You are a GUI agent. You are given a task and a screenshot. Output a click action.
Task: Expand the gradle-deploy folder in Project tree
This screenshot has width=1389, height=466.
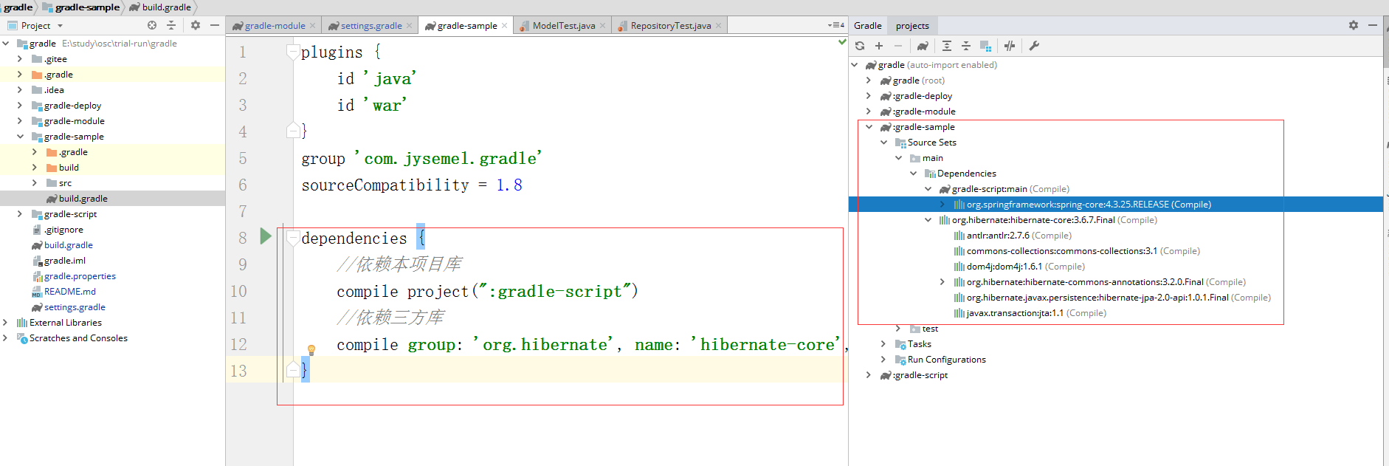click(x=20, y=106)
